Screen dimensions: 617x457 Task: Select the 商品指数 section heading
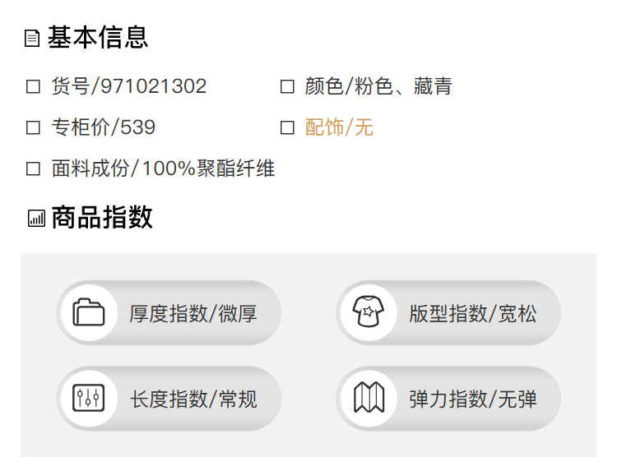pos(102,218)
